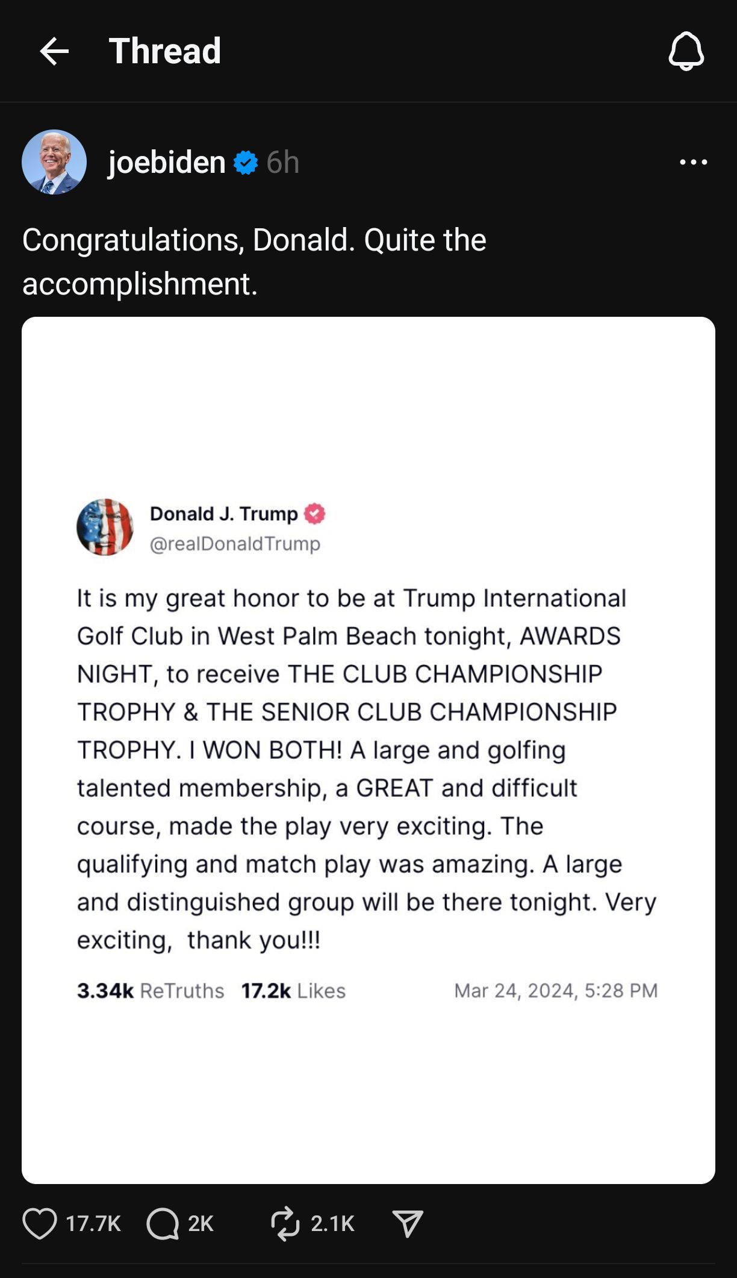Tap the blue verified badge beside joebiden
737x1278 pixels.
246,163
